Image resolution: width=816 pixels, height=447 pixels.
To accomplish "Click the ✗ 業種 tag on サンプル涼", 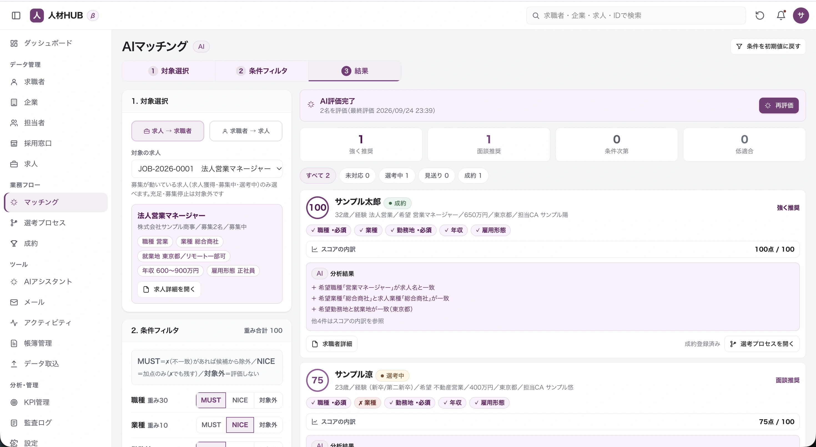I will pyautogui.click(x=367, y=403).
